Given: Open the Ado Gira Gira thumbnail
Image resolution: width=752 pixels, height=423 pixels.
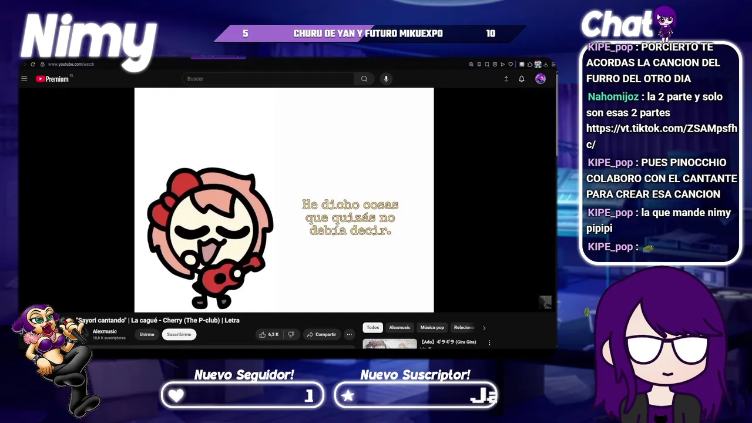Looking at the screenshot, I should [390, 344].
